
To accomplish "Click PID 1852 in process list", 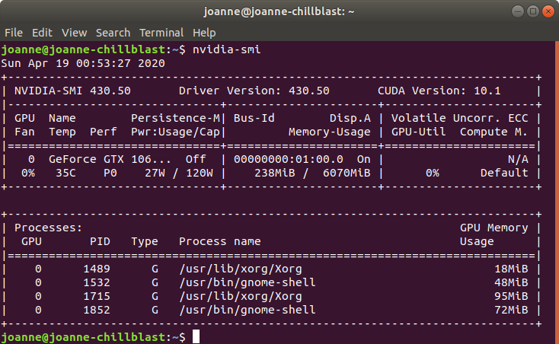I will [x=97, y=311].
